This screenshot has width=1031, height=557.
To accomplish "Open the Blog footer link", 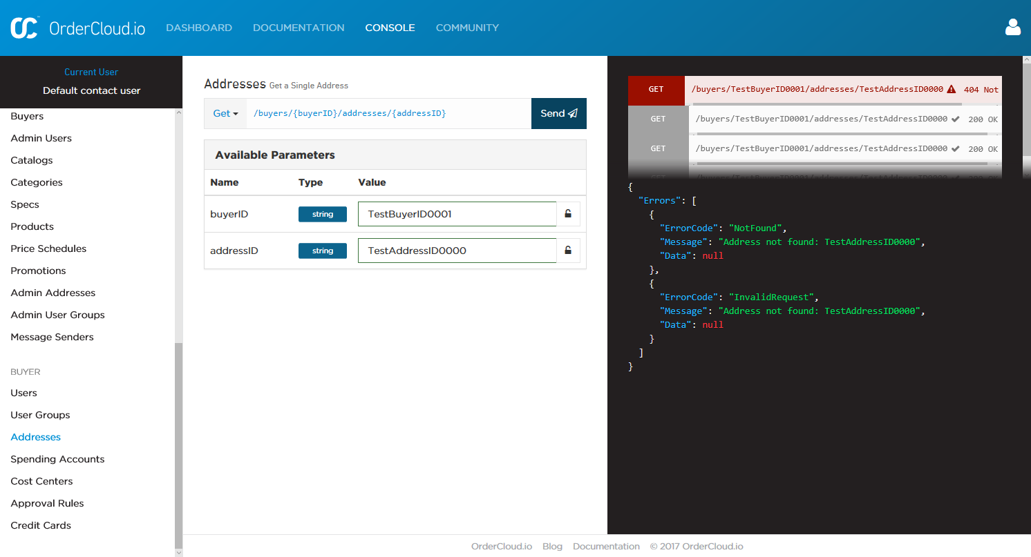I will pyautogui.click(x=552, y=546).
